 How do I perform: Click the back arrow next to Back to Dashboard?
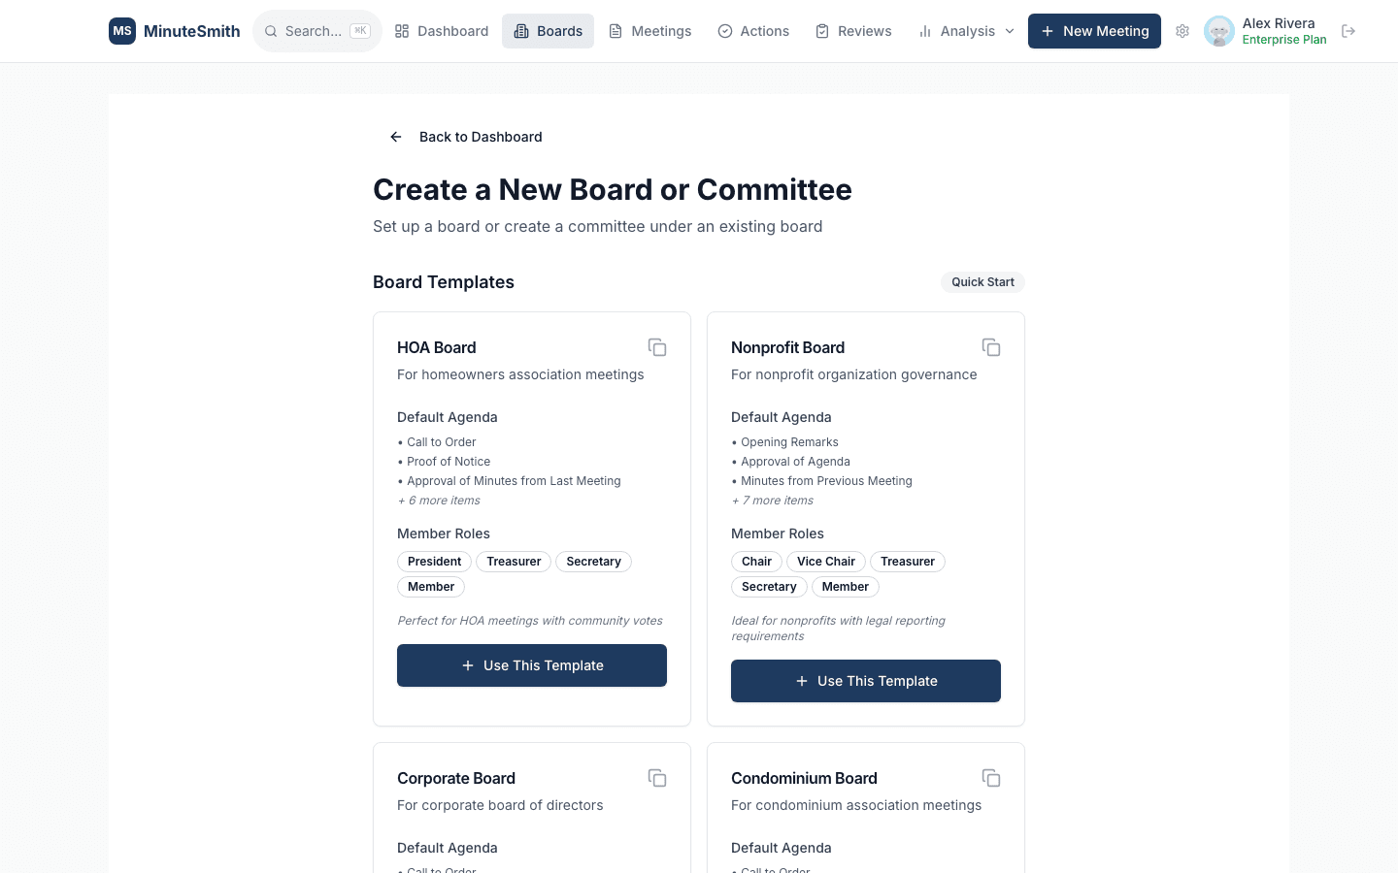click(395, 137)
